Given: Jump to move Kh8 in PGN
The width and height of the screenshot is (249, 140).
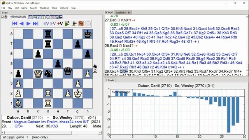Looking at the screenshot, I should point(124,20).
